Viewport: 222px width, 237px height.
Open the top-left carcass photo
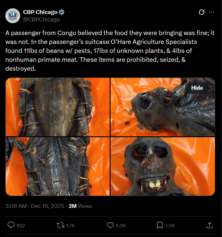(x=58, y=107)
